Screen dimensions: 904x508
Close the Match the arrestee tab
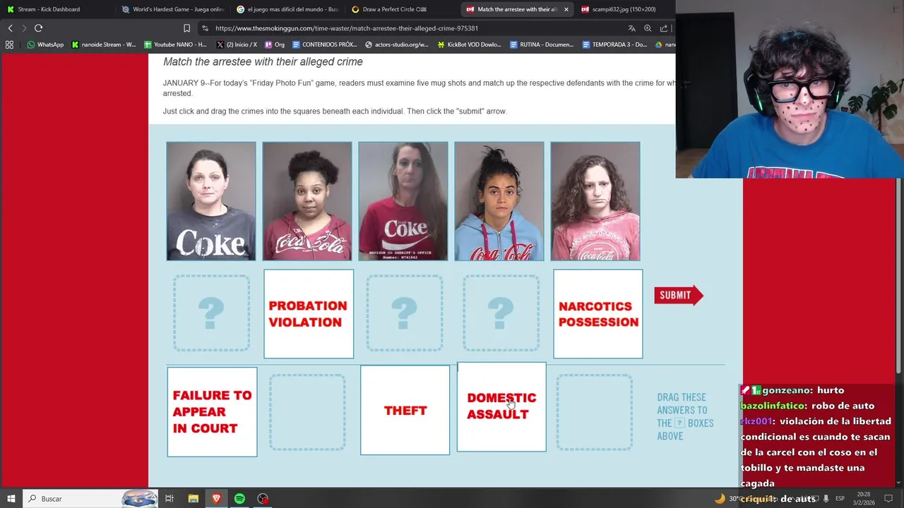(566, 9)
